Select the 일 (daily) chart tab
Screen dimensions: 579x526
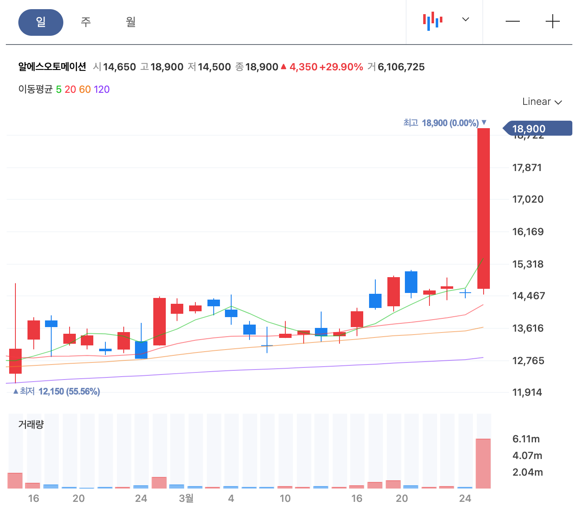[41, 22]
